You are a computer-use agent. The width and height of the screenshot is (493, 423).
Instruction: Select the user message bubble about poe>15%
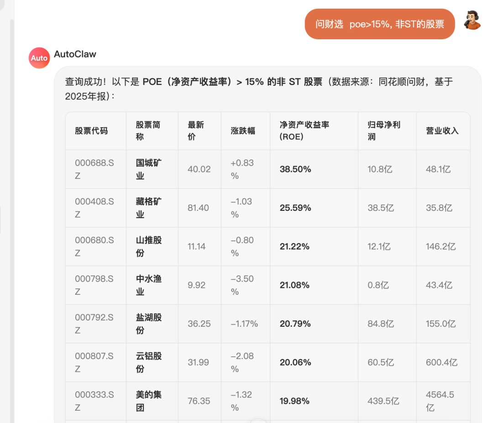(x=380, y=24)
